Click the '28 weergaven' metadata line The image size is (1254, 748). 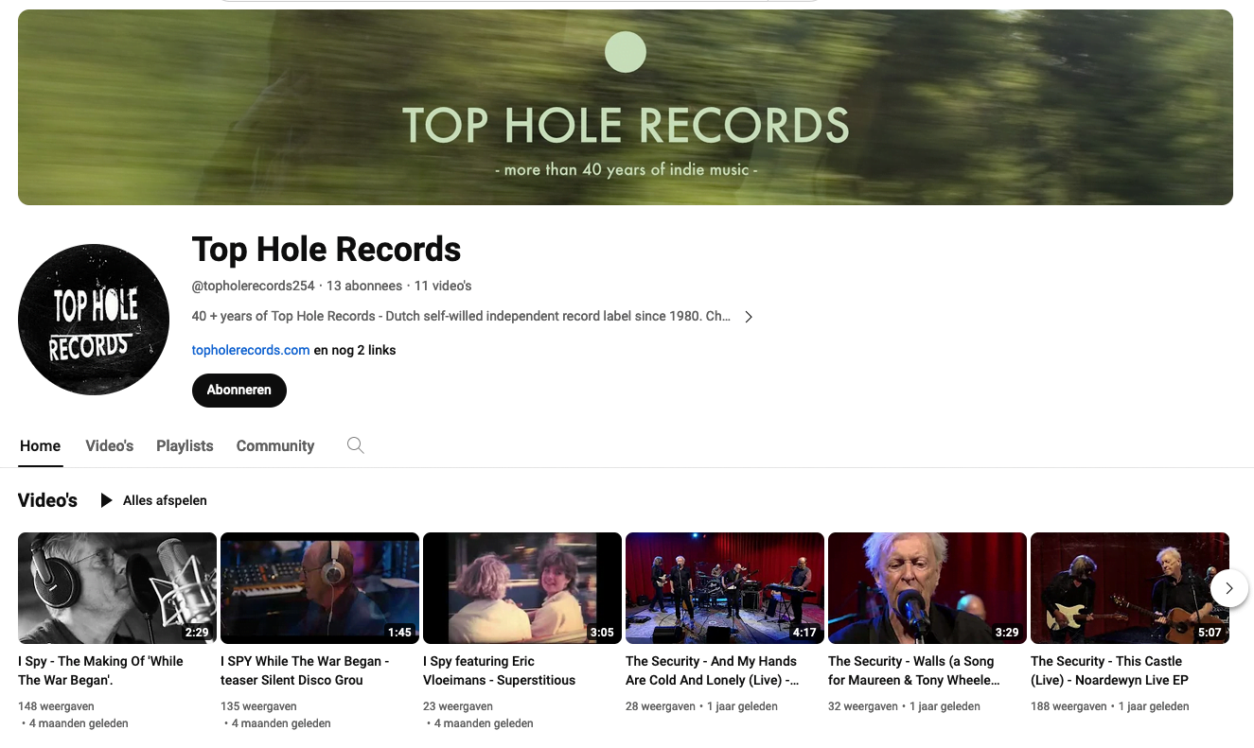pyautogui.click(x=701, y=706)
